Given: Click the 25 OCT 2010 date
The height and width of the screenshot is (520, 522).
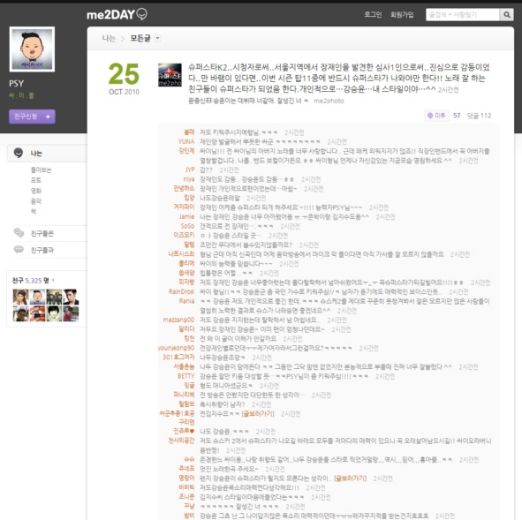Looking at the screenshot, I should [124, 79].
